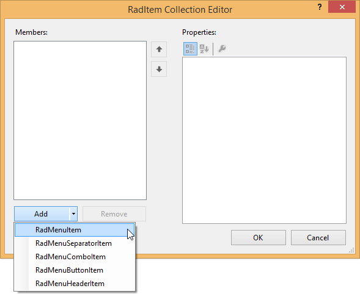
Task: Choose RadMenuSeparatorItem from the Add menu
Action: click(x=75, y=243)
